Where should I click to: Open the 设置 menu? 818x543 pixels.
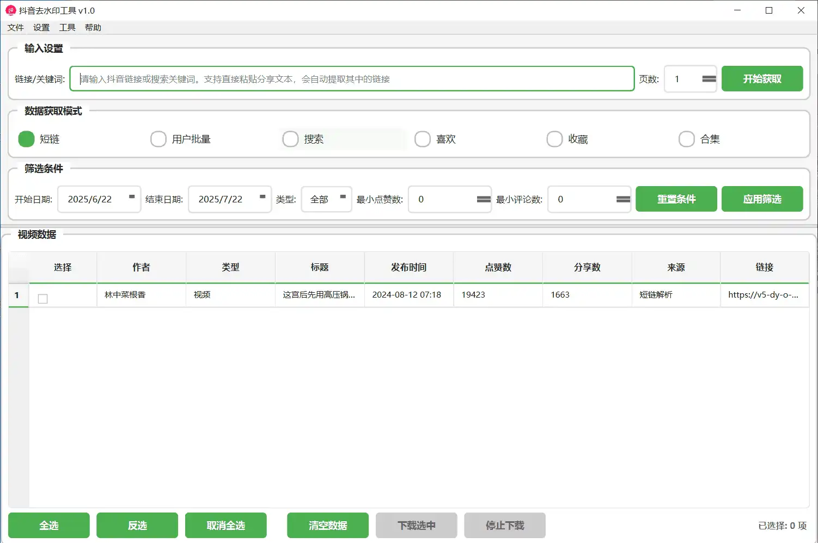pyautogui.click(x=41, y=28)
